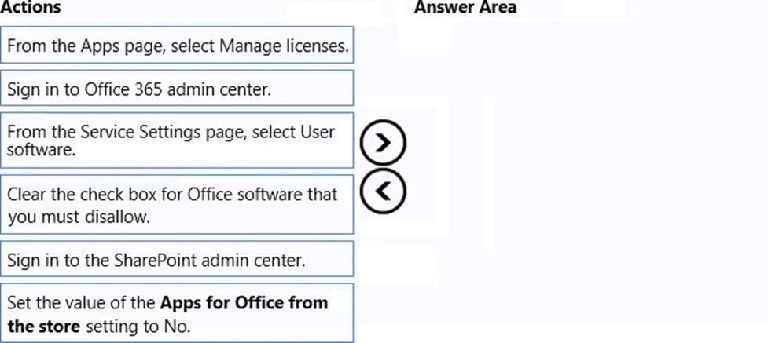
Task: Click the bold 'Apps for Office from' text
Action: click(x=244, y=302)
